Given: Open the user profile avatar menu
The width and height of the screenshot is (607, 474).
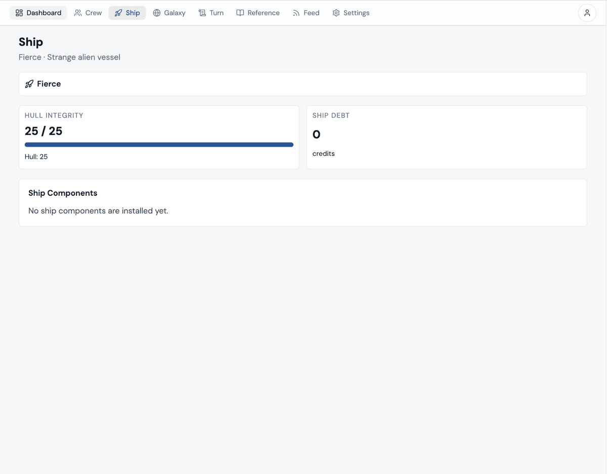Looking at the screenshot, I should point(587,13).
